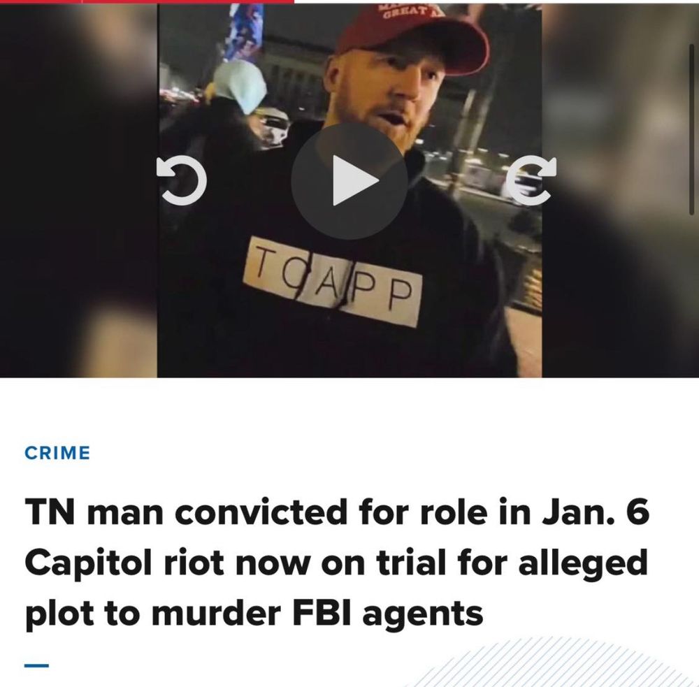
Task: Click the gray vertical scrollbar handle
Action: coord(691,124)
